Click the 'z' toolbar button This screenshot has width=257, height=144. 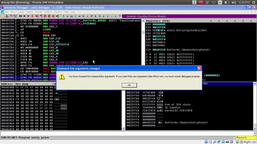104,16
